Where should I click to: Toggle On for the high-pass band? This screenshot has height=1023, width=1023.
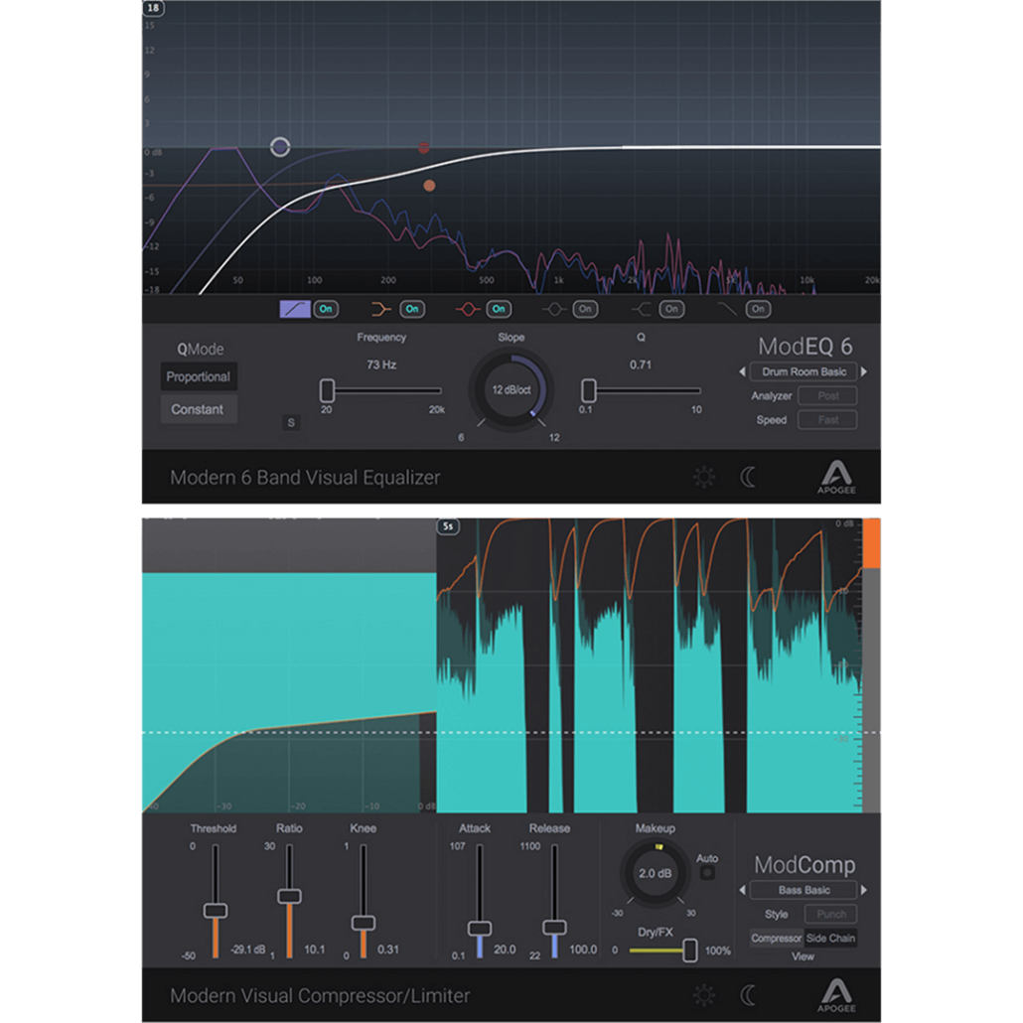tap(325, 309)
